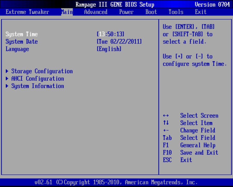Click the ESC key legend label
Image resolution: width=233 pixels, height=187 pixels.
(167, 160)
